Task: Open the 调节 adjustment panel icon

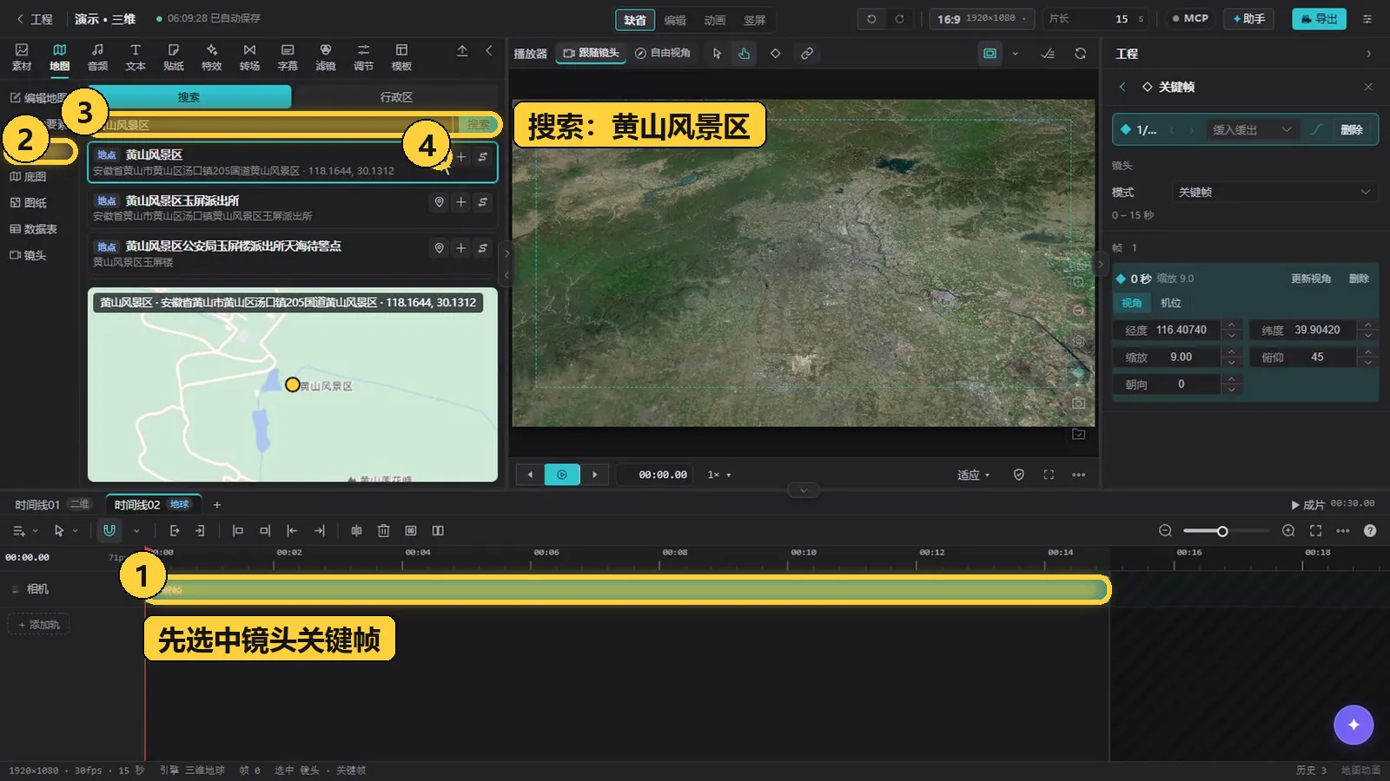Action: [x=364, y=57]
